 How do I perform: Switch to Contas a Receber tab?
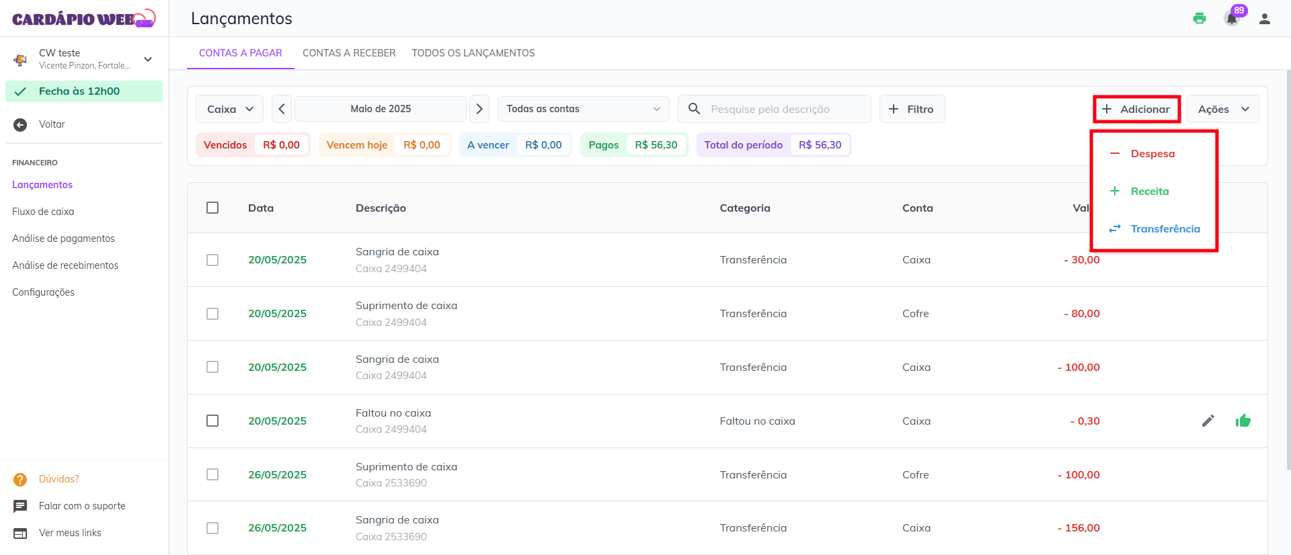(349, 53)
